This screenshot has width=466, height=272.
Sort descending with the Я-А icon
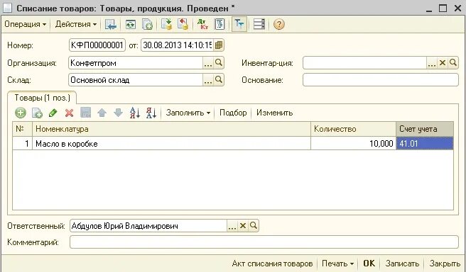pyautogui.click(x=151, y=113)
